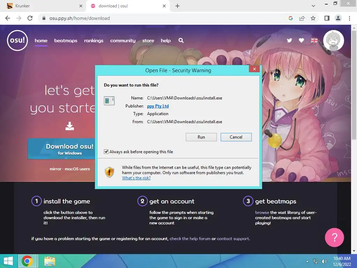357x268 pixels.
Task: Open the Chrome three-dot menu
Action: pyautogui.click(x=349, y=18)
